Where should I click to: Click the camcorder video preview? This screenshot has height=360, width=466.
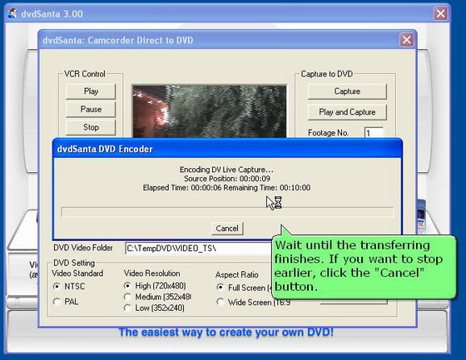pos(210,111)
